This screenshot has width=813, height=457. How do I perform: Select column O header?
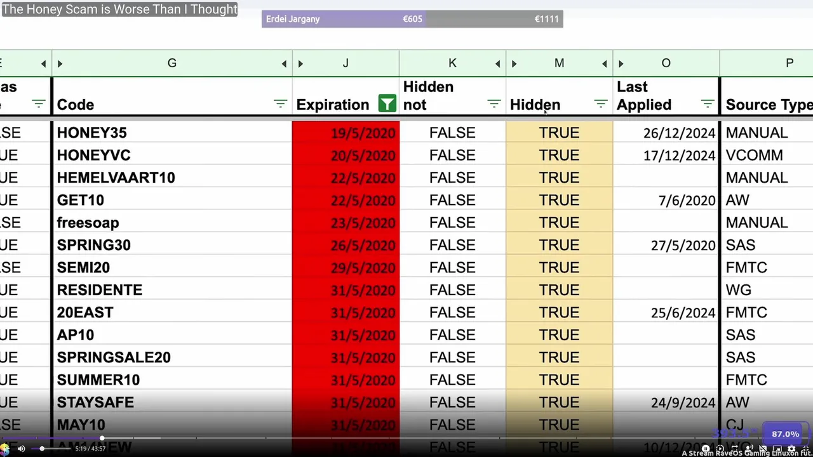point(666,63)
